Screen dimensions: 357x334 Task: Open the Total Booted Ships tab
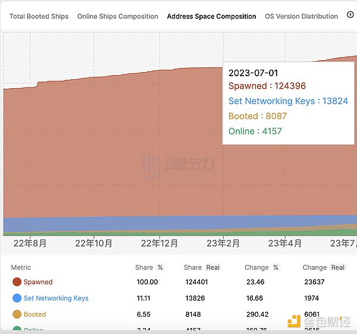[x=39, y=16]
